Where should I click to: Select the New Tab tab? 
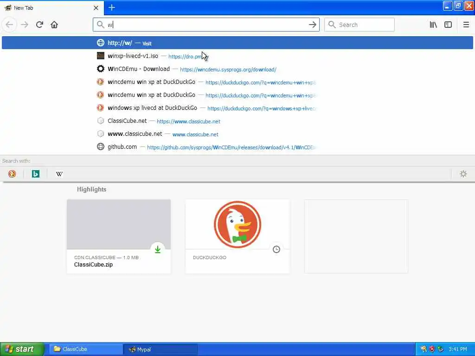51,8
